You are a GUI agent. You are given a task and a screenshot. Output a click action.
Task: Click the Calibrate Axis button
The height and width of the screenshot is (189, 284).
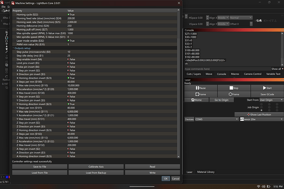[96, 166]
